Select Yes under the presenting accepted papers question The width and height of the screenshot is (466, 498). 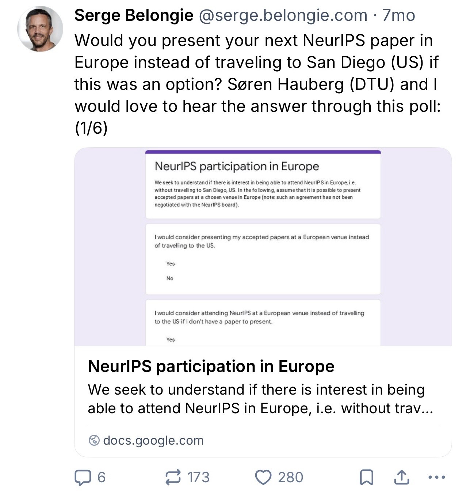[x=171, y=263]
